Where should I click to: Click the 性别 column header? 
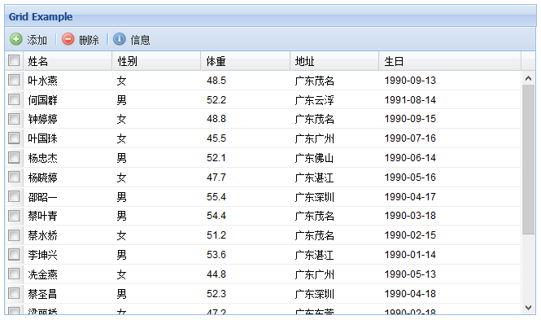coord(157,61)
